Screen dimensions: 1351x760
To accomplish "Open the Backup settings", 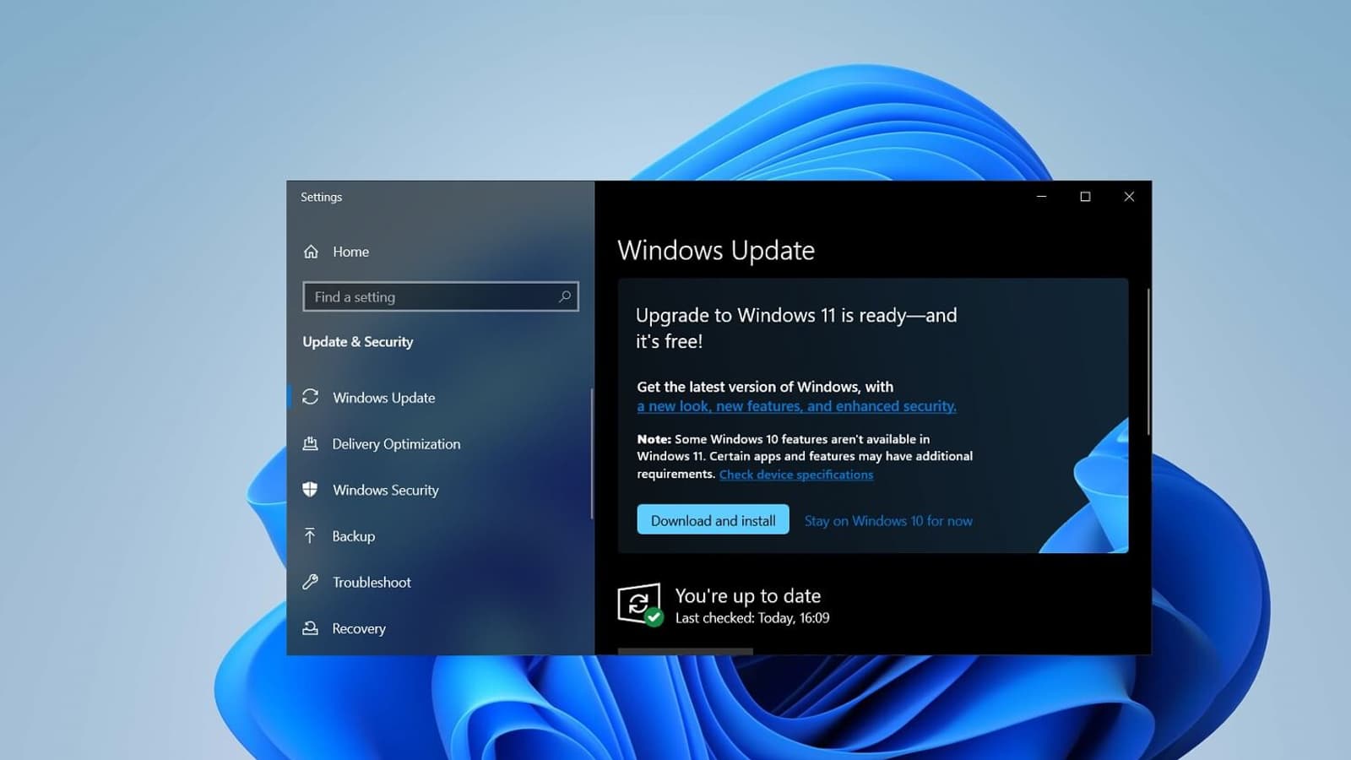I will tap(353, 536).
